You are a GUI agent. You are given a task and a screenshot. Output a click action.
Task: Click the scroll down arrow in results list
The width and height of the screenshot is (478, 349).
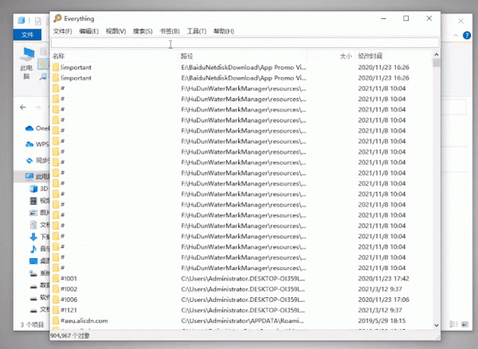pos(437,325)
